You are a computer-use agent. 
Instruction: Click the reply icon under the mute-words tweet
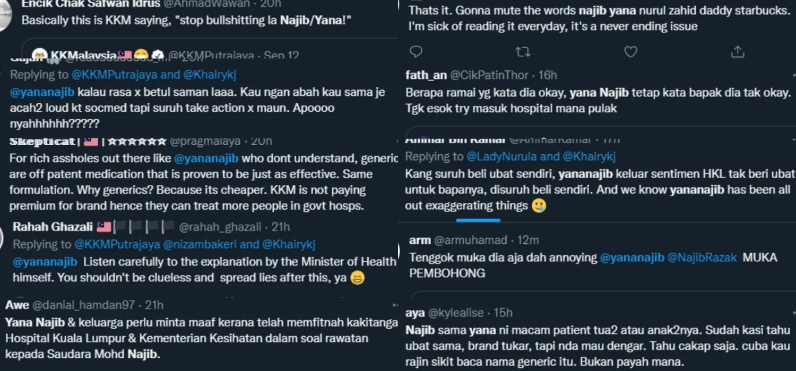tap(417, 51)
